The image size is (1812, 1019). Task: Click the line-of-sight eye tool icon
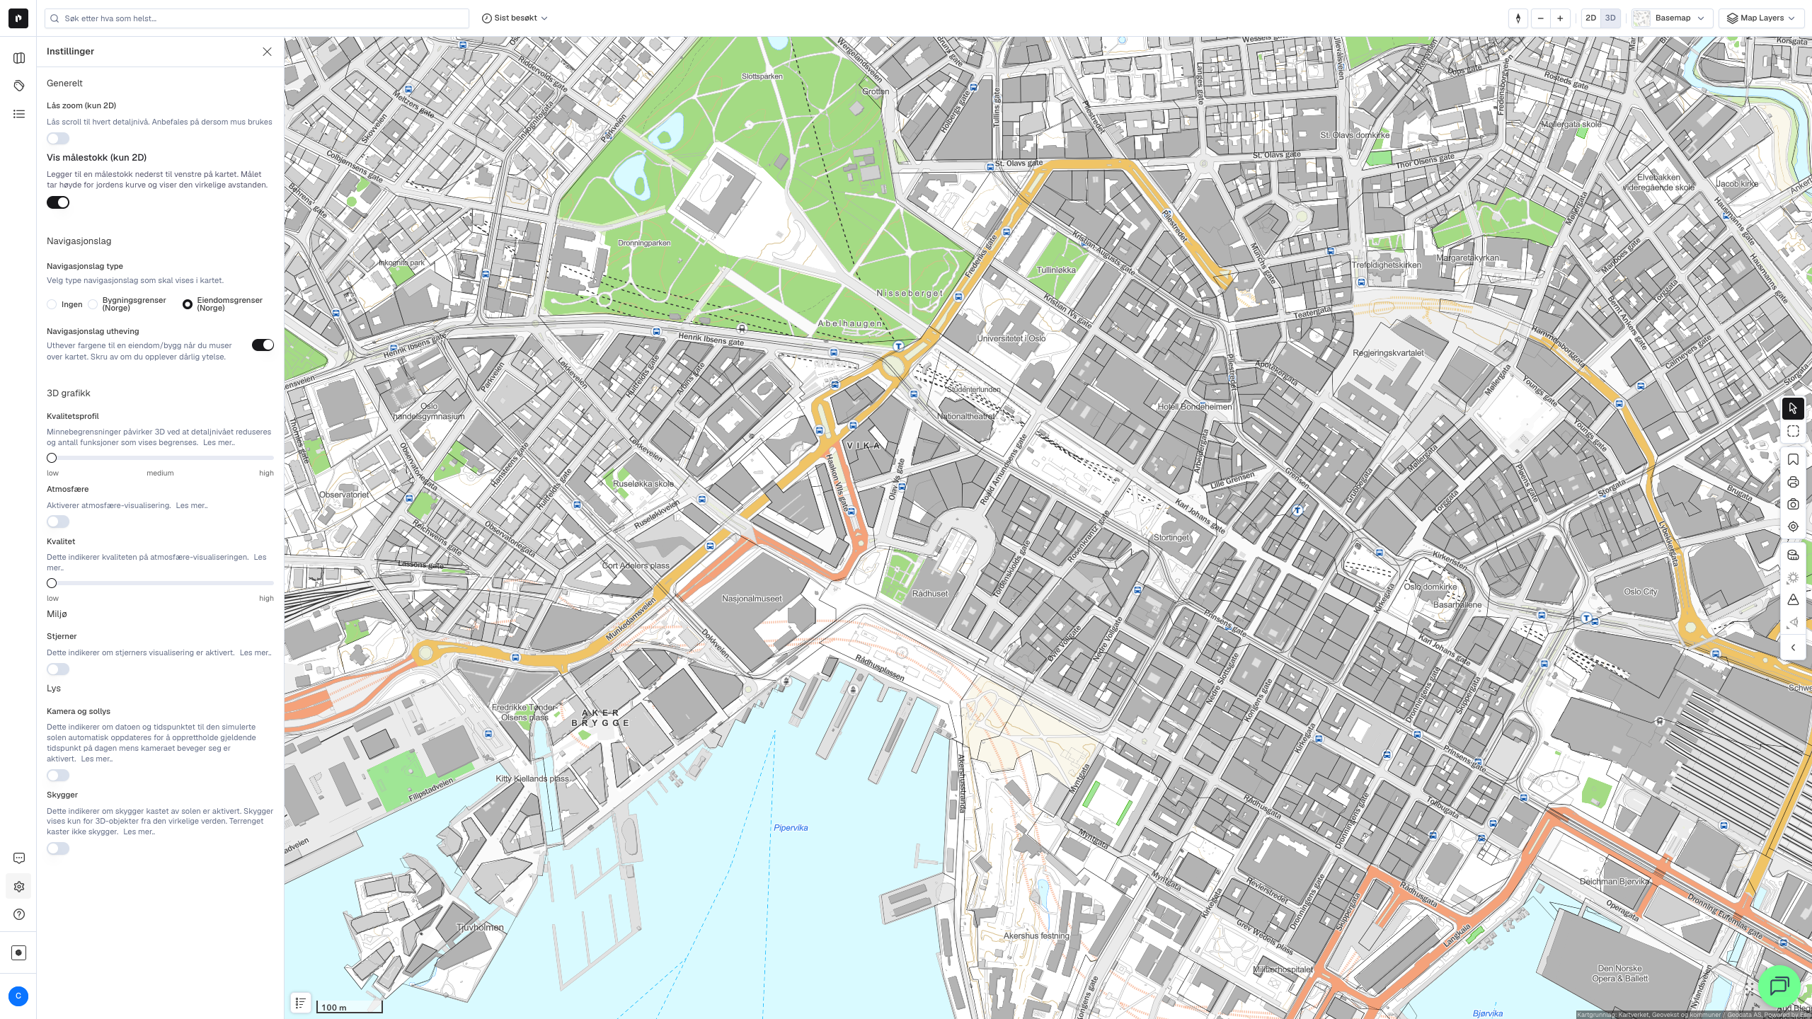click(x=1793, y=623)
